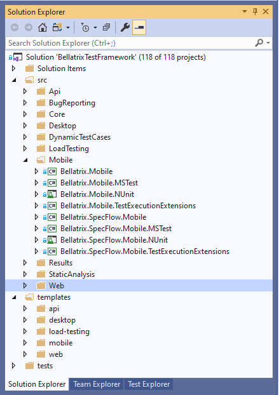Collapse the Mobile folder under src
The height and width of the screenshot is (395, 279).
click(25, 160)
